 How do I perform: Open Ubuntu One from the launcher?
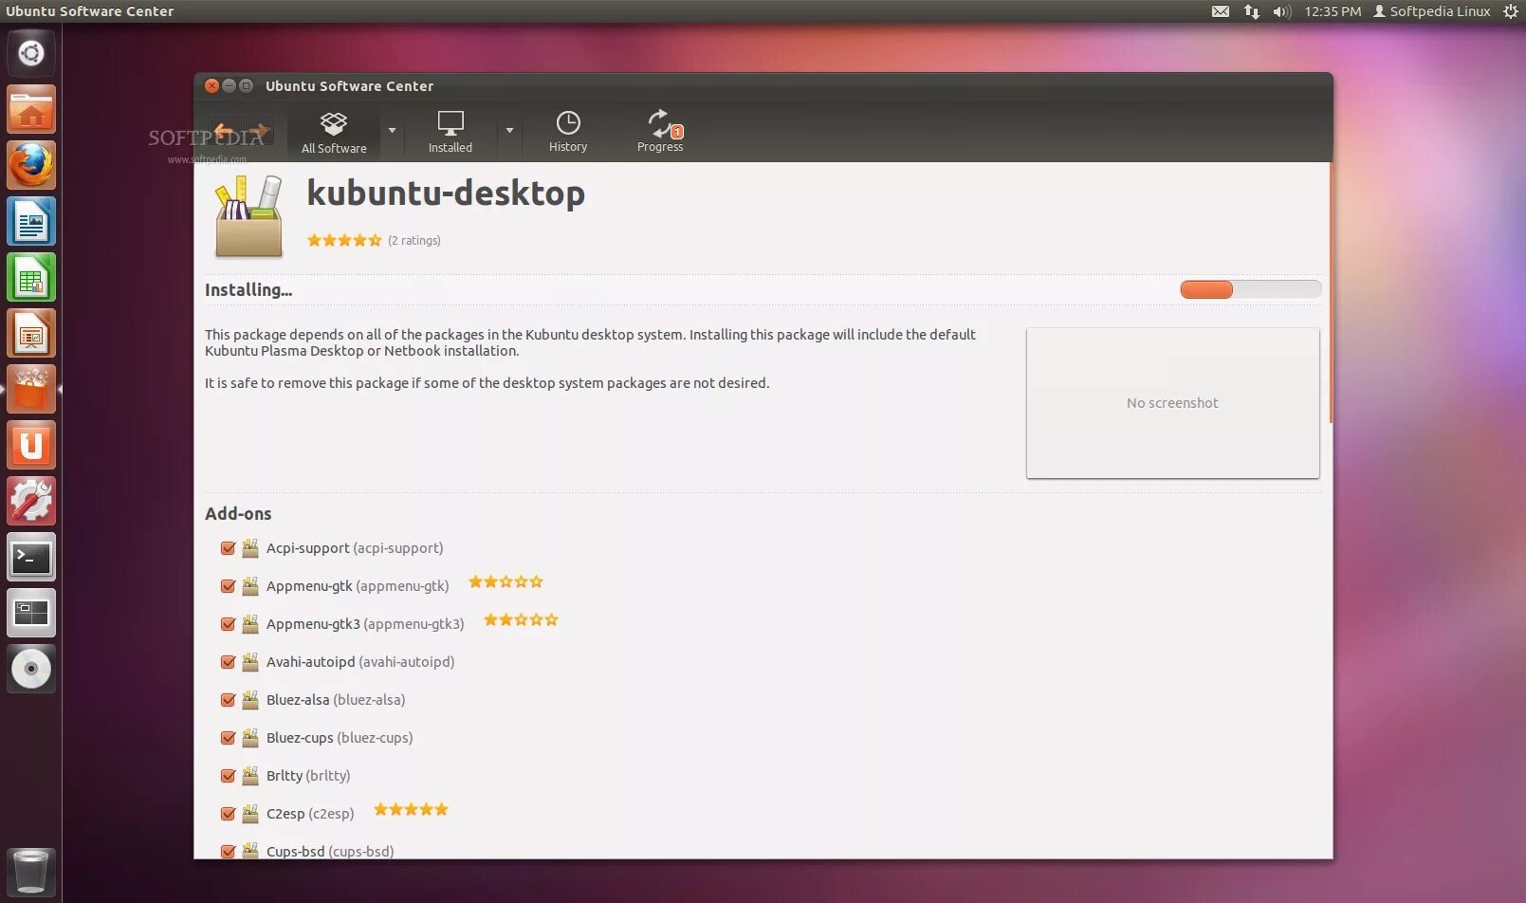31,445
